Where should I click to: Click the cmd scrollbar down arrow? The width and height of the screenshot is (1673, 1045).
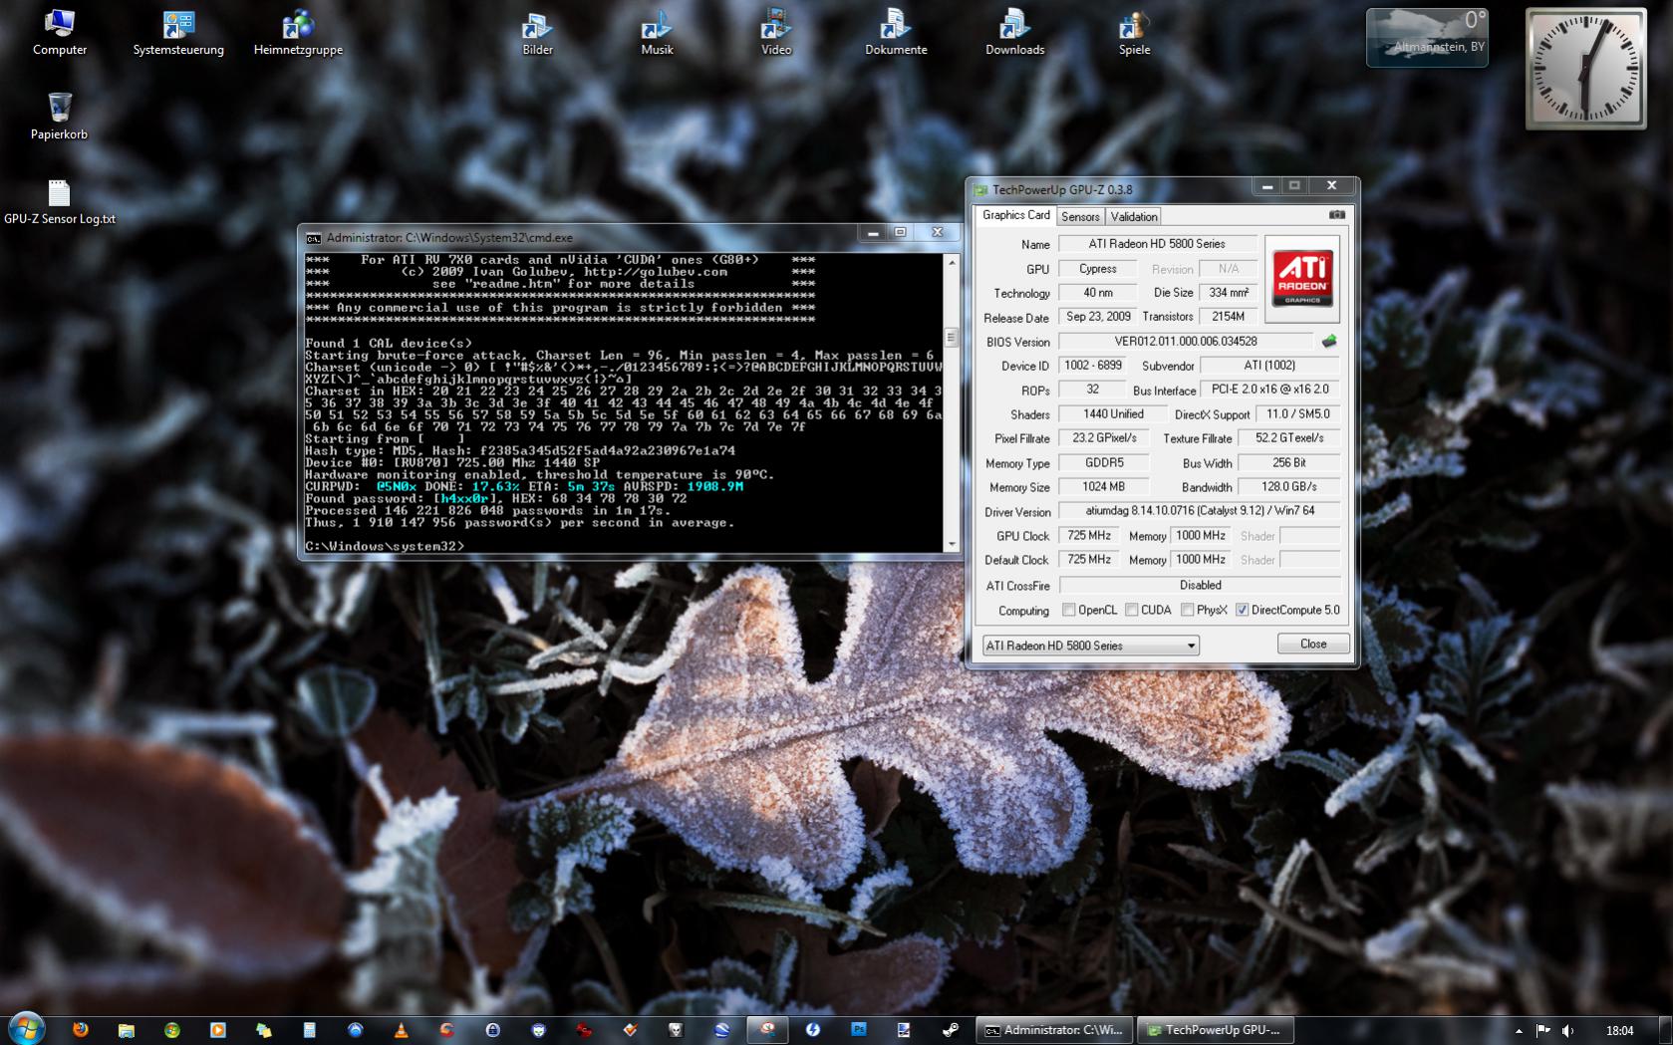(x=952, y=544)
